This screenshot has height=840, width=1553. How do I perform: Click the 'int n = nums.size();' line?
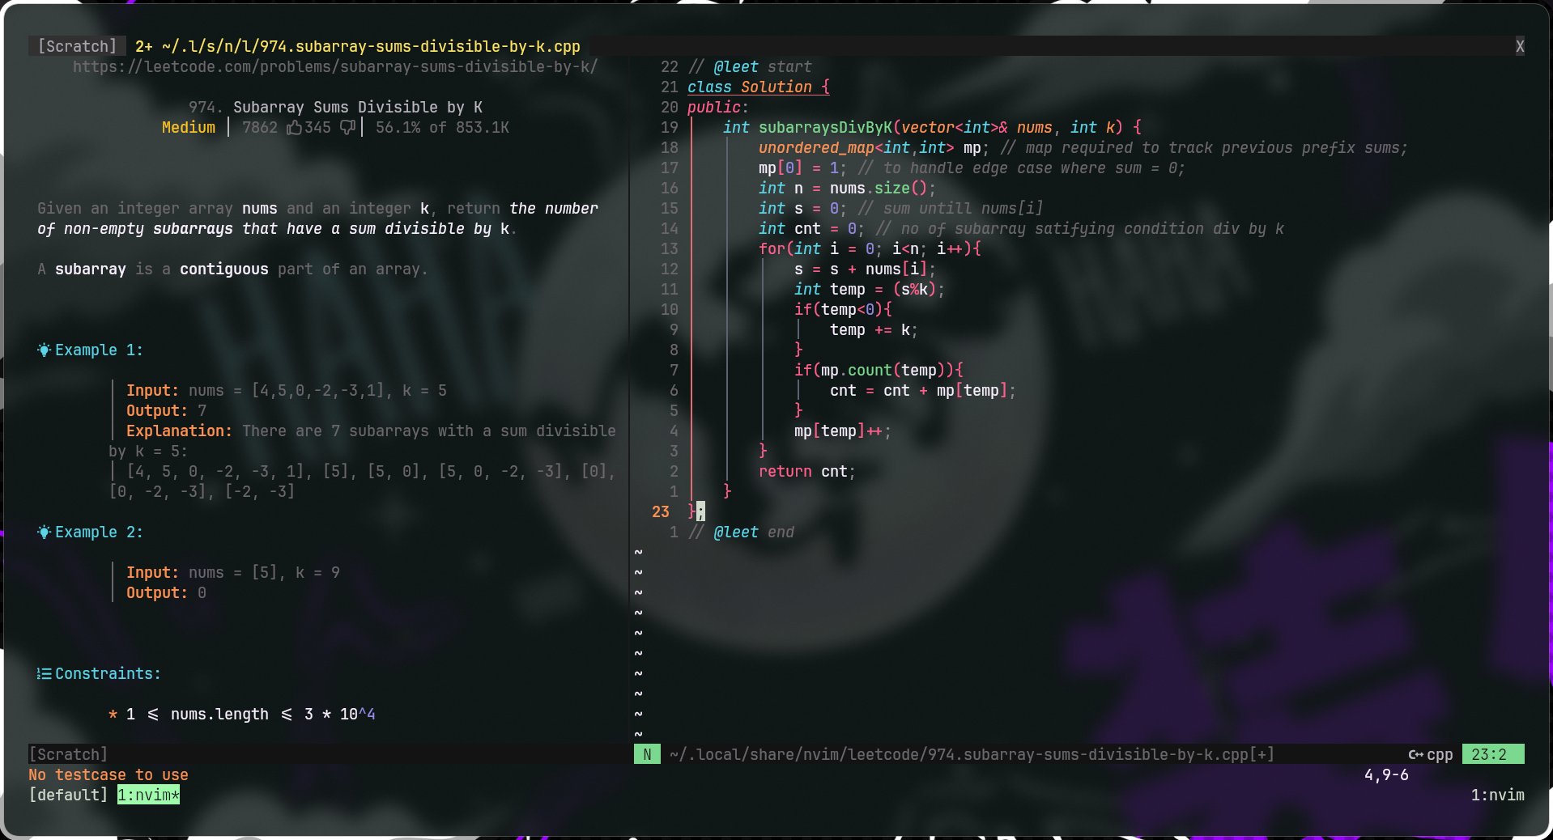[x=848, y=189]
